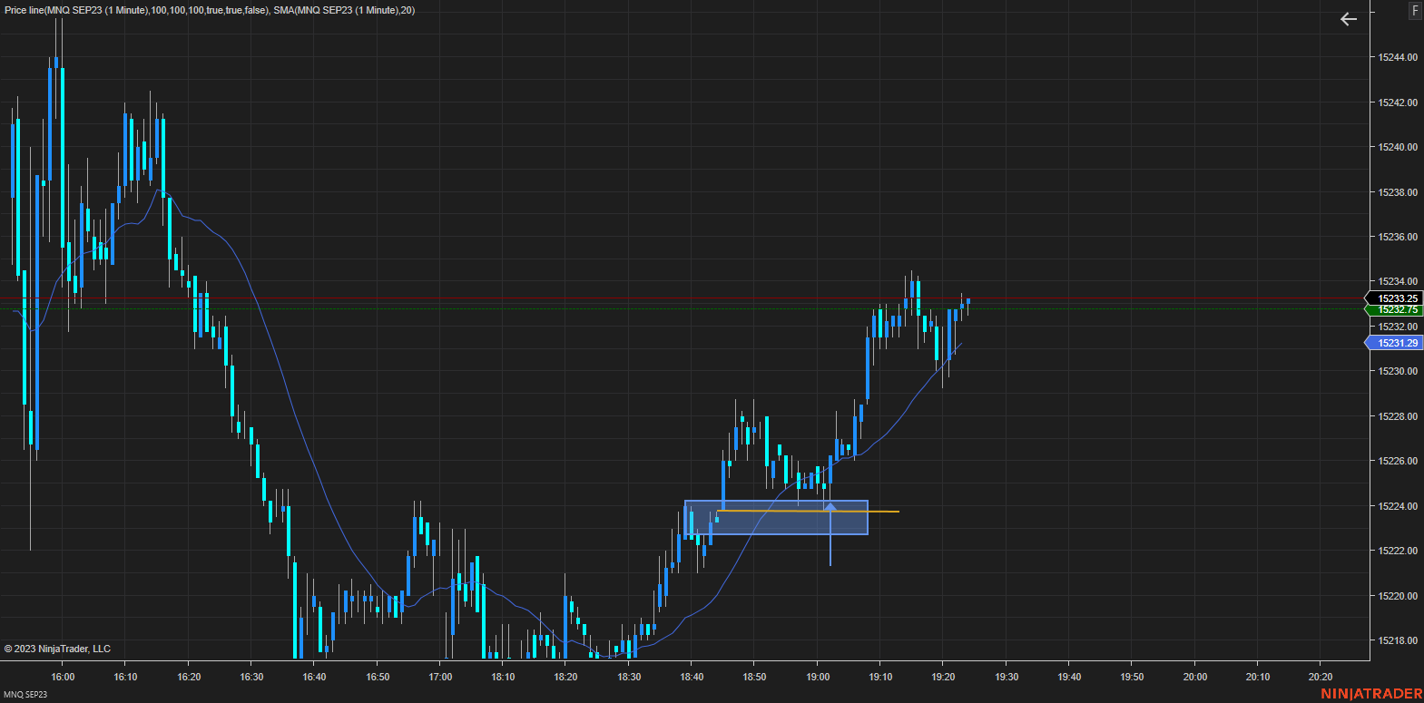1424x703 pixels.
Task: Click the 15222.00 price axis label
Action: pyautogui.click(x=1398, y=551)
